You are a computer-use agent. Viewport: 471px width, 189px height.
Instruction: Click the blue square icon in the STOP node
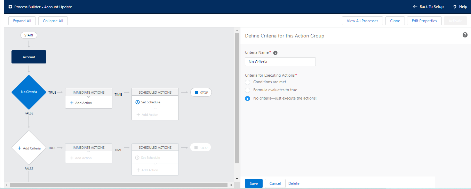coord(196,93)
